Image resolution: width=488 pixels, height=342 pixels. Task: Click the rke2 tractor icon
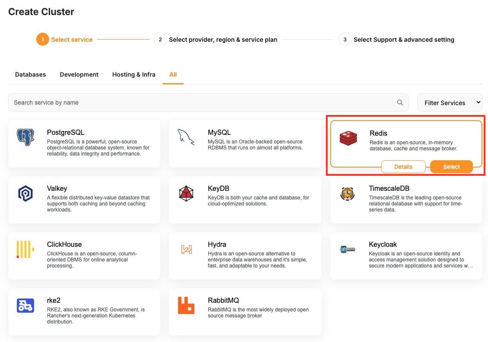pos(25,305)
